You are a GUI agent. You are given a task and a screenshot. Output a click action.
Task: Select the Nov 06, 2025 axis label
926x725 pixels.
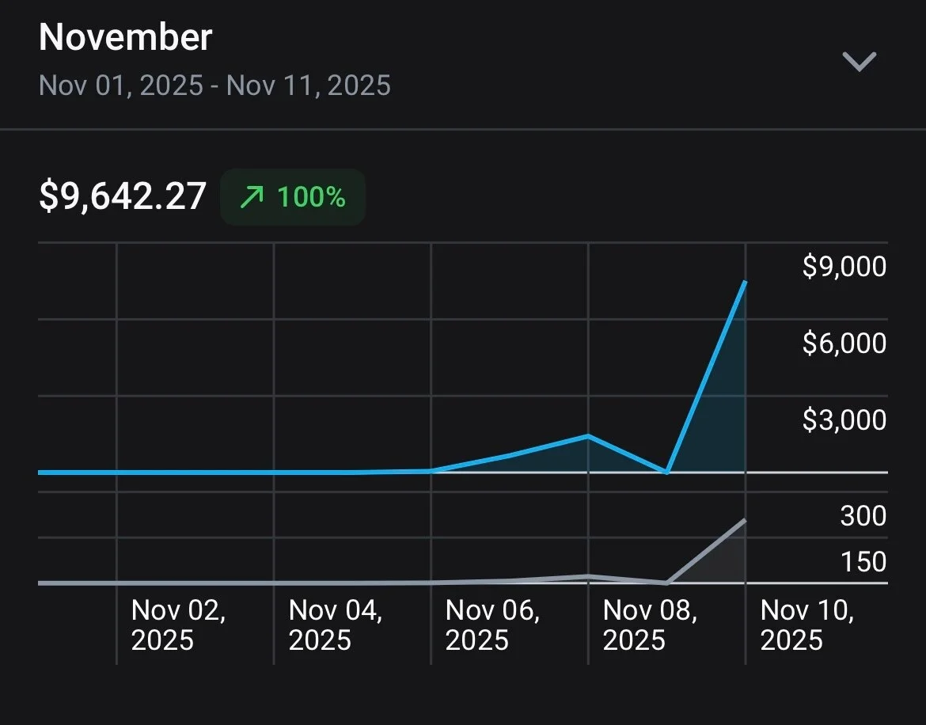(492, 625)
